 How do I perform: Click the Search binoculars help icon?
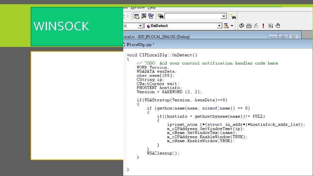tap(233, 16)
